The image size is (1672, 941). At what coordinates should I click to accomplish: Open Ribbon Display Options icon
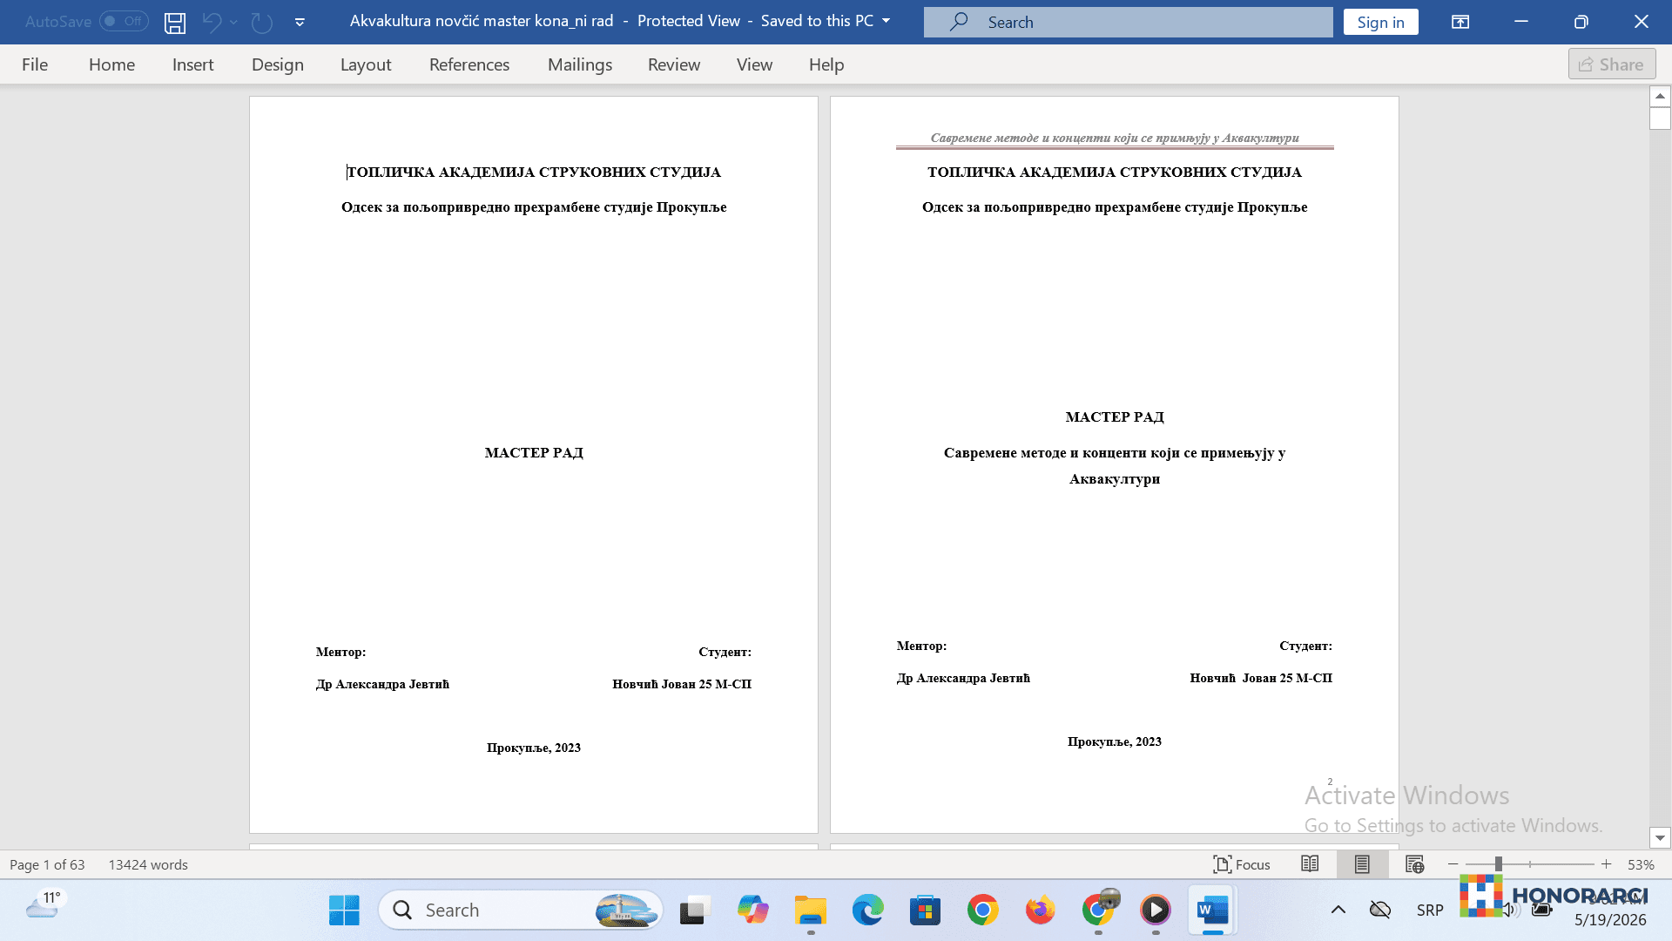point(1460,22)
